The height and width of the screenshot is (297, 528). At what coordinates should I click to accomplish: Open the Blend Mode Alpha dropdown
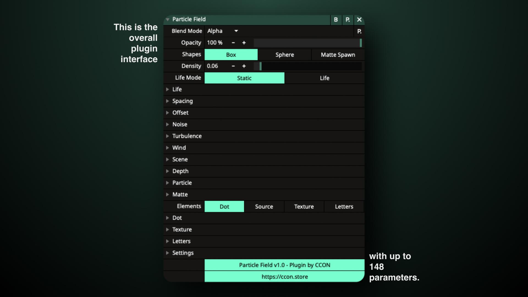pos(223,31)
